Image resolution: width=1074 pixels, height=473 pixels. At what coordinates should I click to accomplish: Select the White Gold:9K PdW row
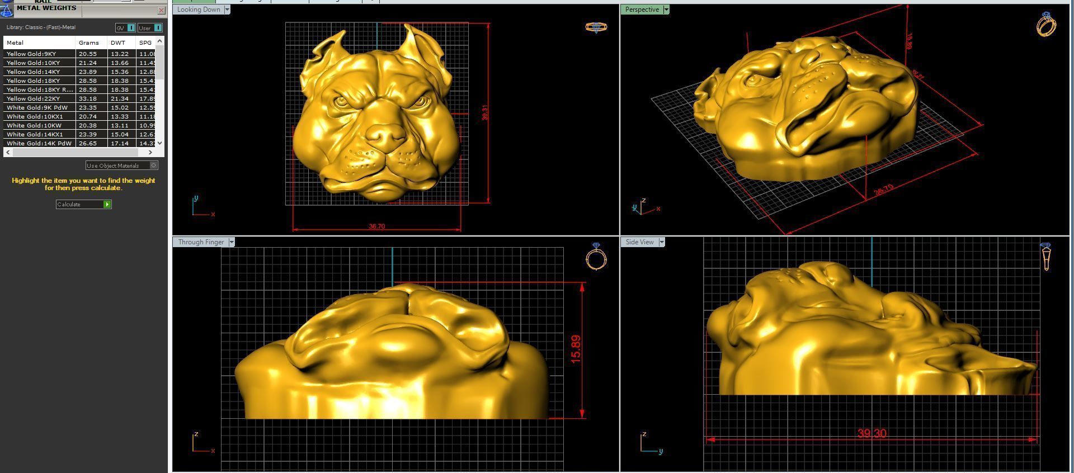coord(79,107)
